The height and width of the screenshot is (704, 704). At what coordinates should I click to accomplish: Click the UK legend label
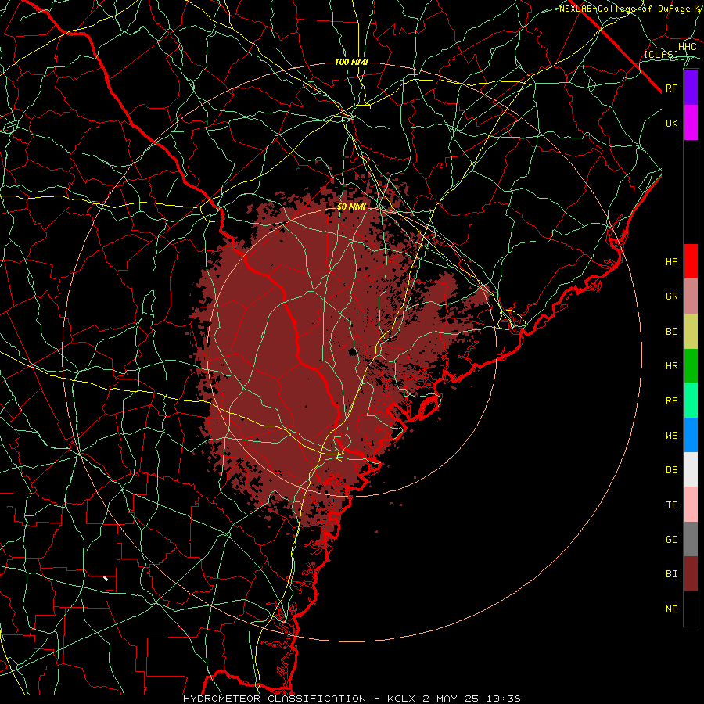[671, 123]
